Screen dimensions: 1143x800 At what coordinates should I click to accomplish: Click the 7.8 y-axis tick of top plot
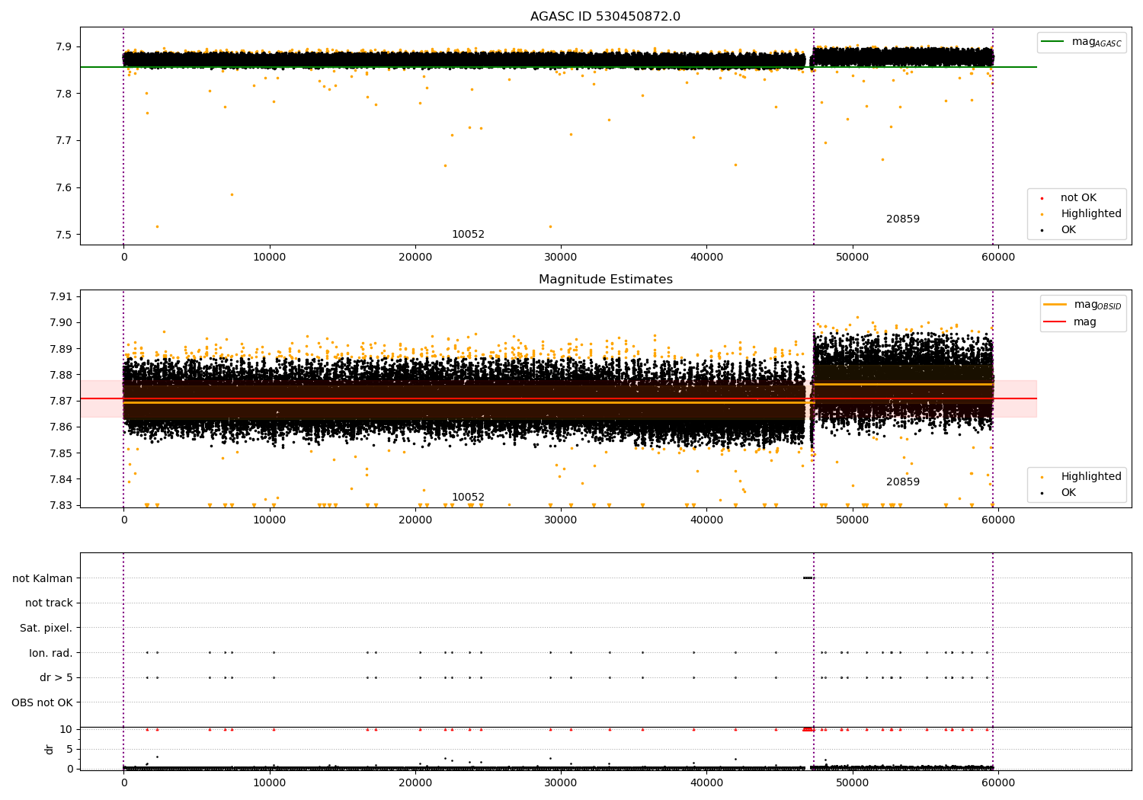pyautogui.click(x=64, y=94)
